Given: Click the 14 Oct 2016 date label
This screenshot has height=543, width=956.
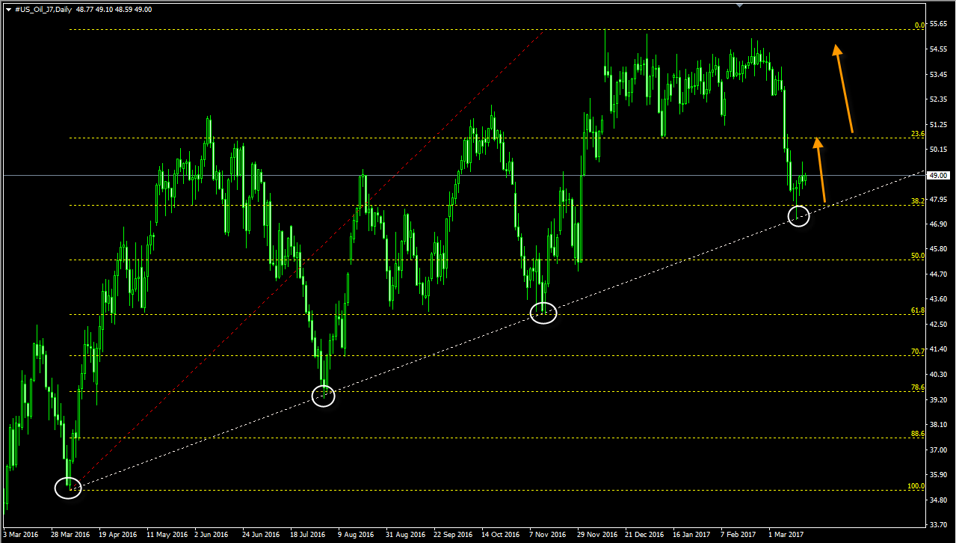Looking at the screenshot, I should pyautogui.click(x=500, y=535).
